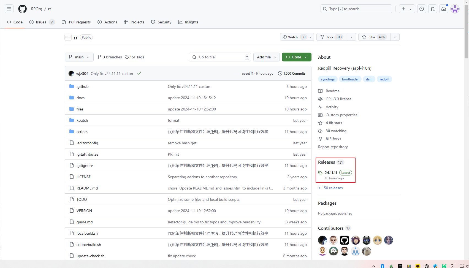Image resolution: width=469 pixels, height=268 pixels.
Task: Switch to the Insights tab
Action: coord(188,22)
